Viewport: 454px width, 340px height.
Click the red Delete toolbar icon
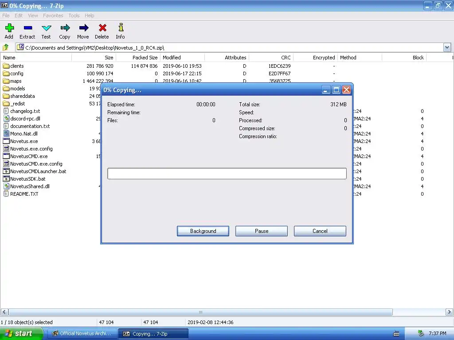pyautogui.click(x=102, y=28)
